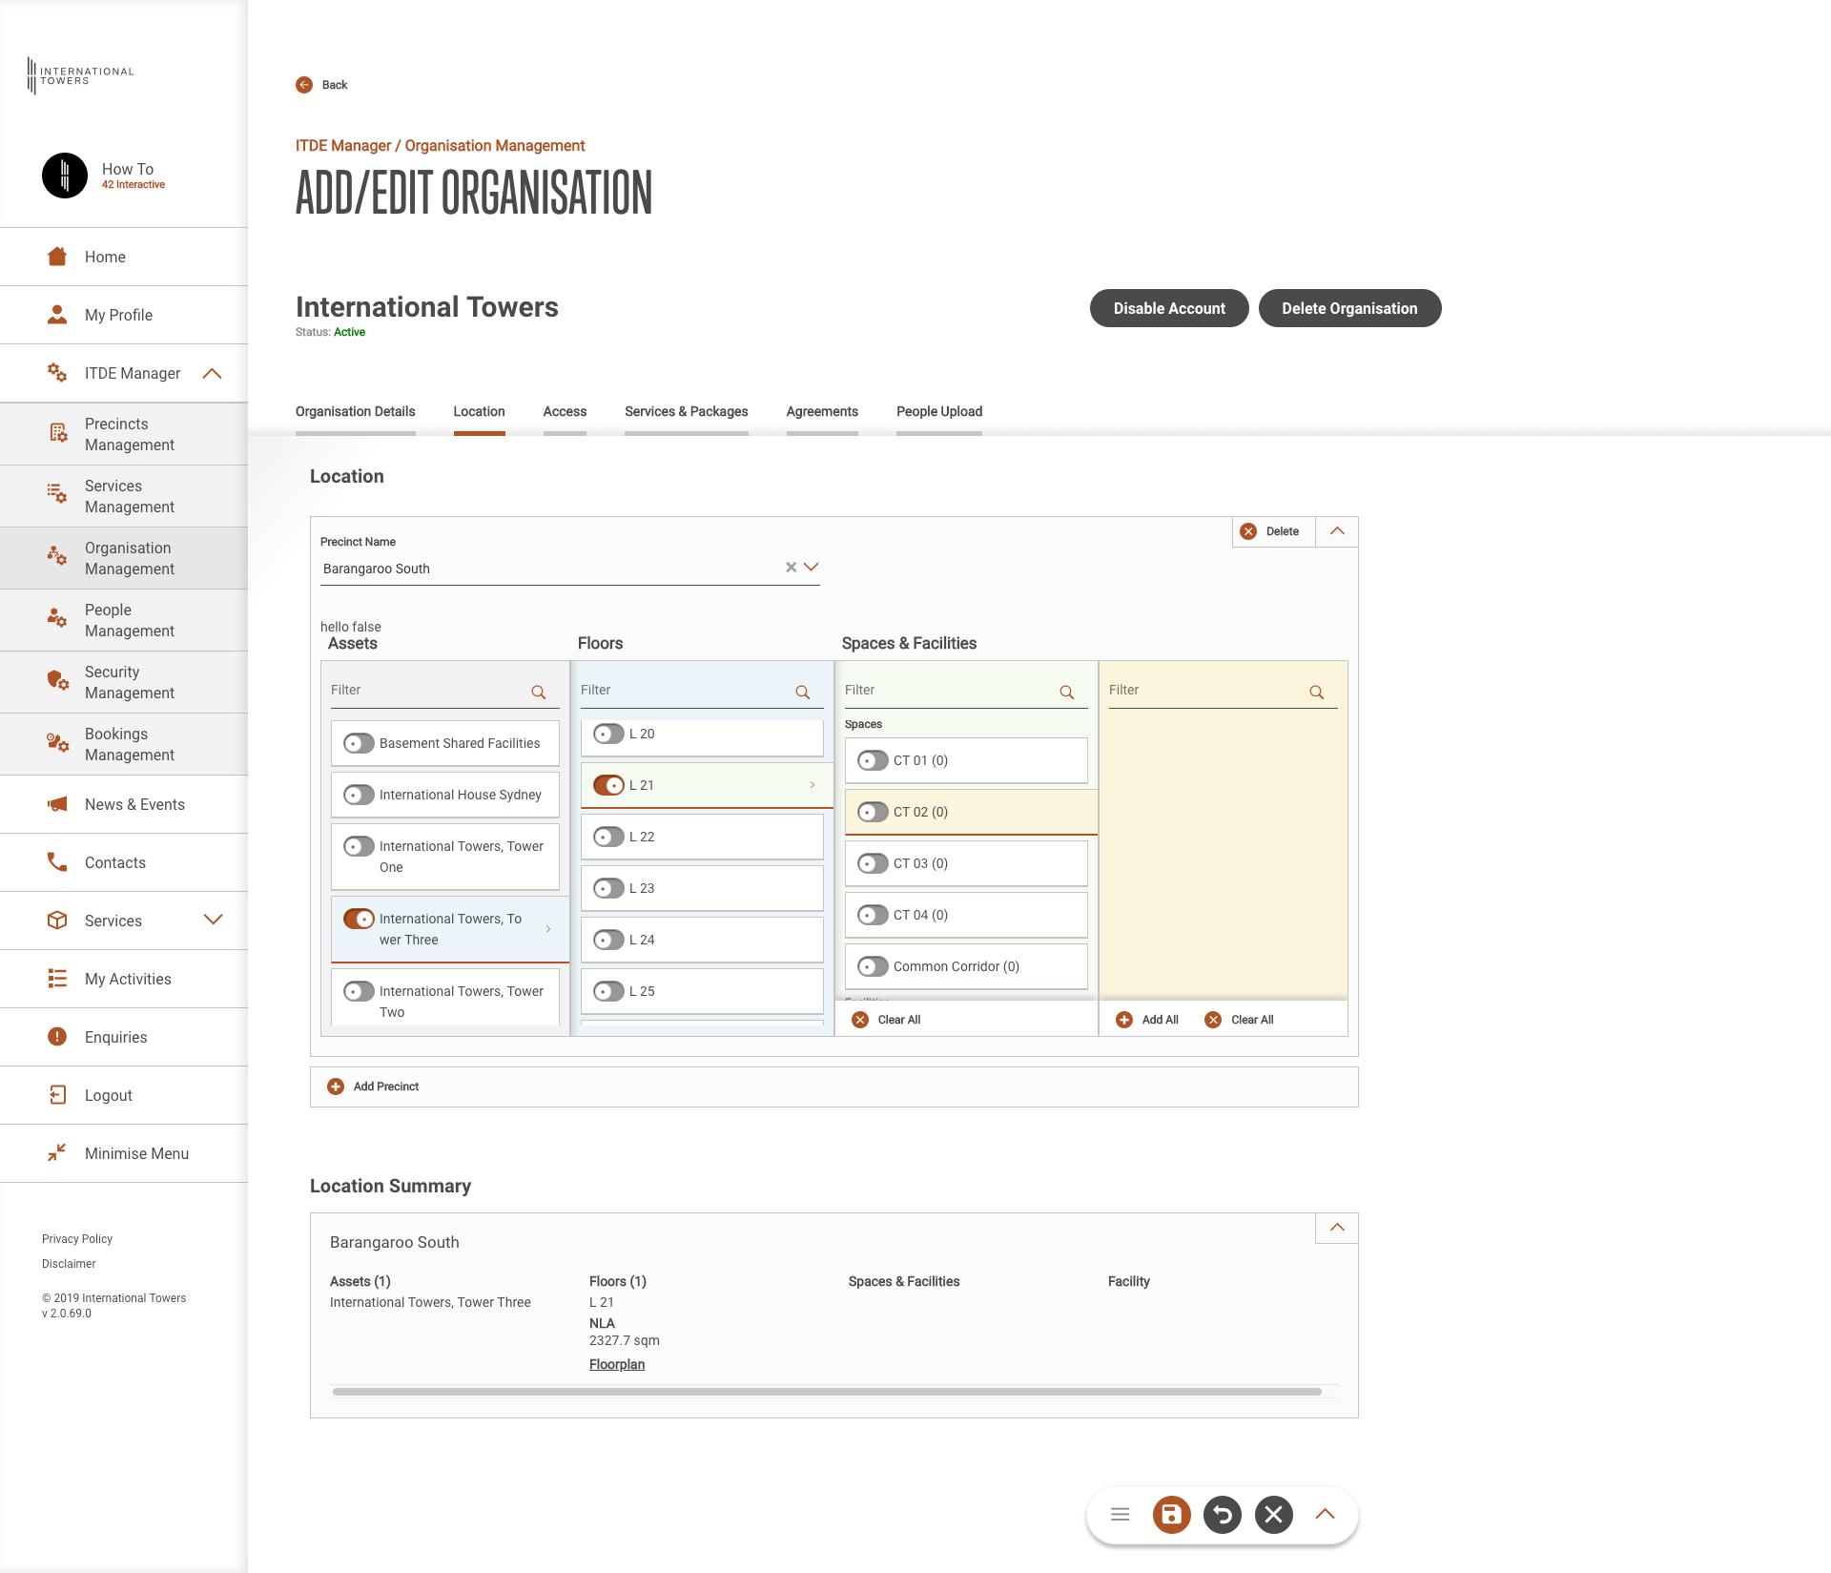Click the How To profile avatar

pos(65,176)
